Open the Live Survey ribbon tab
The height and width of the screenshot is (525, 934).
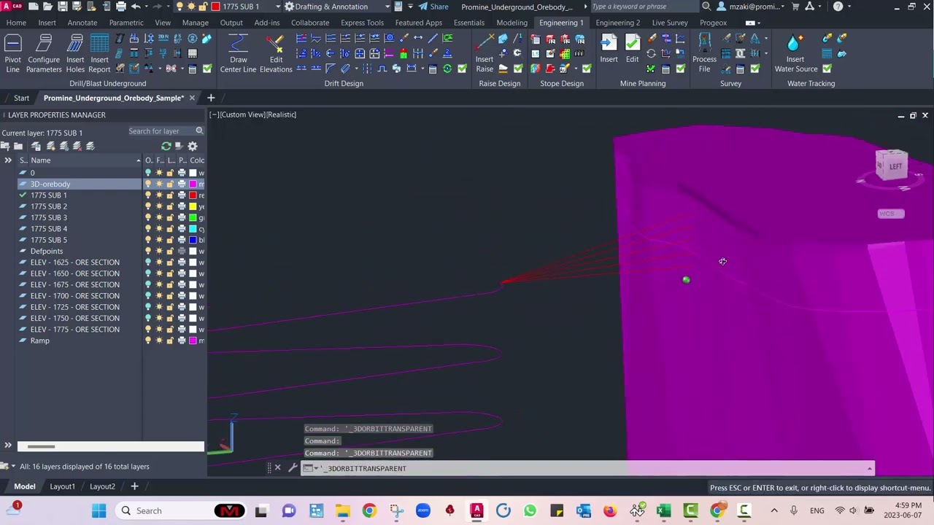click(x=670, y=23)
